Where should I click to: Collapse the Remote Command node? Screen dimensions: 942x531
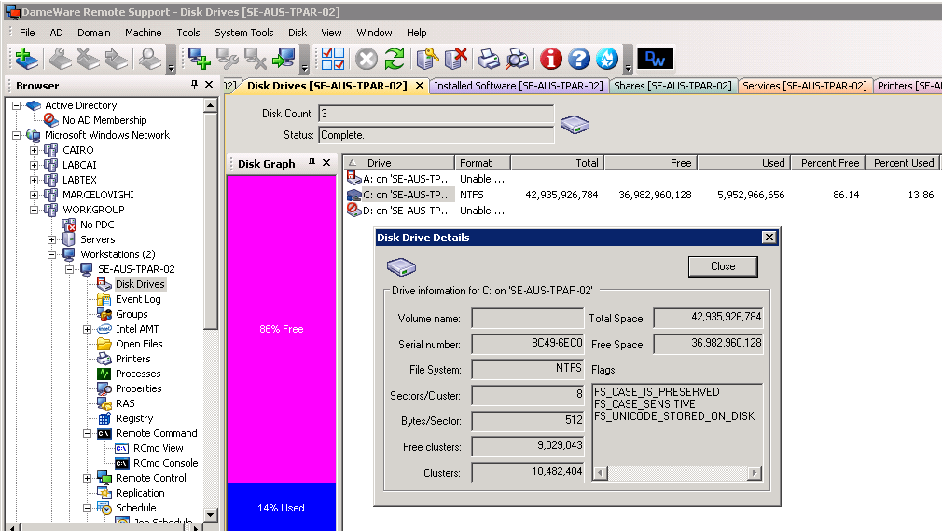87,433
